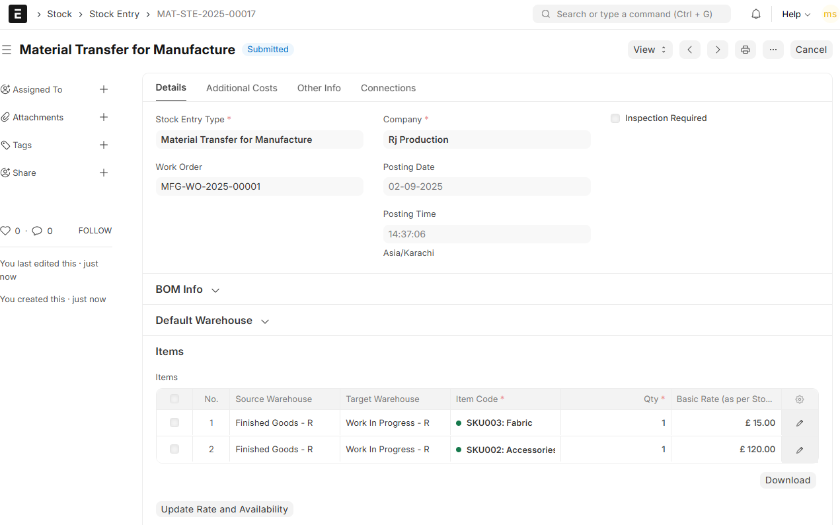This screenshot has width=840, height=525.
Task: Check the select-all items header checkbox
Action: [174, 399]
